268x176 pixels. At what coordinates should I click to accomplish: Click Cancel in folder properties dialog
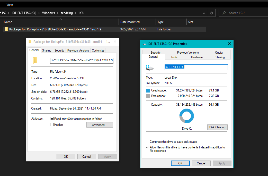[87, 156]
